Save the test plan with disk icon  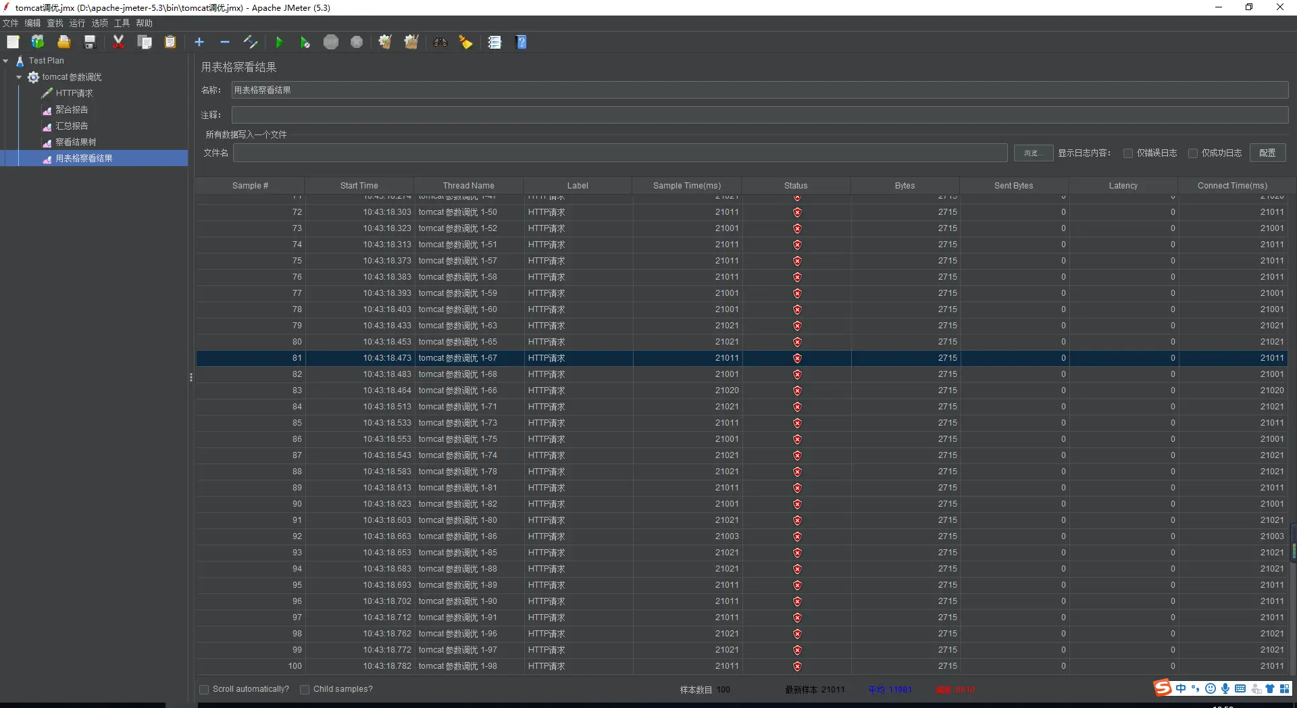pos(90,42)
